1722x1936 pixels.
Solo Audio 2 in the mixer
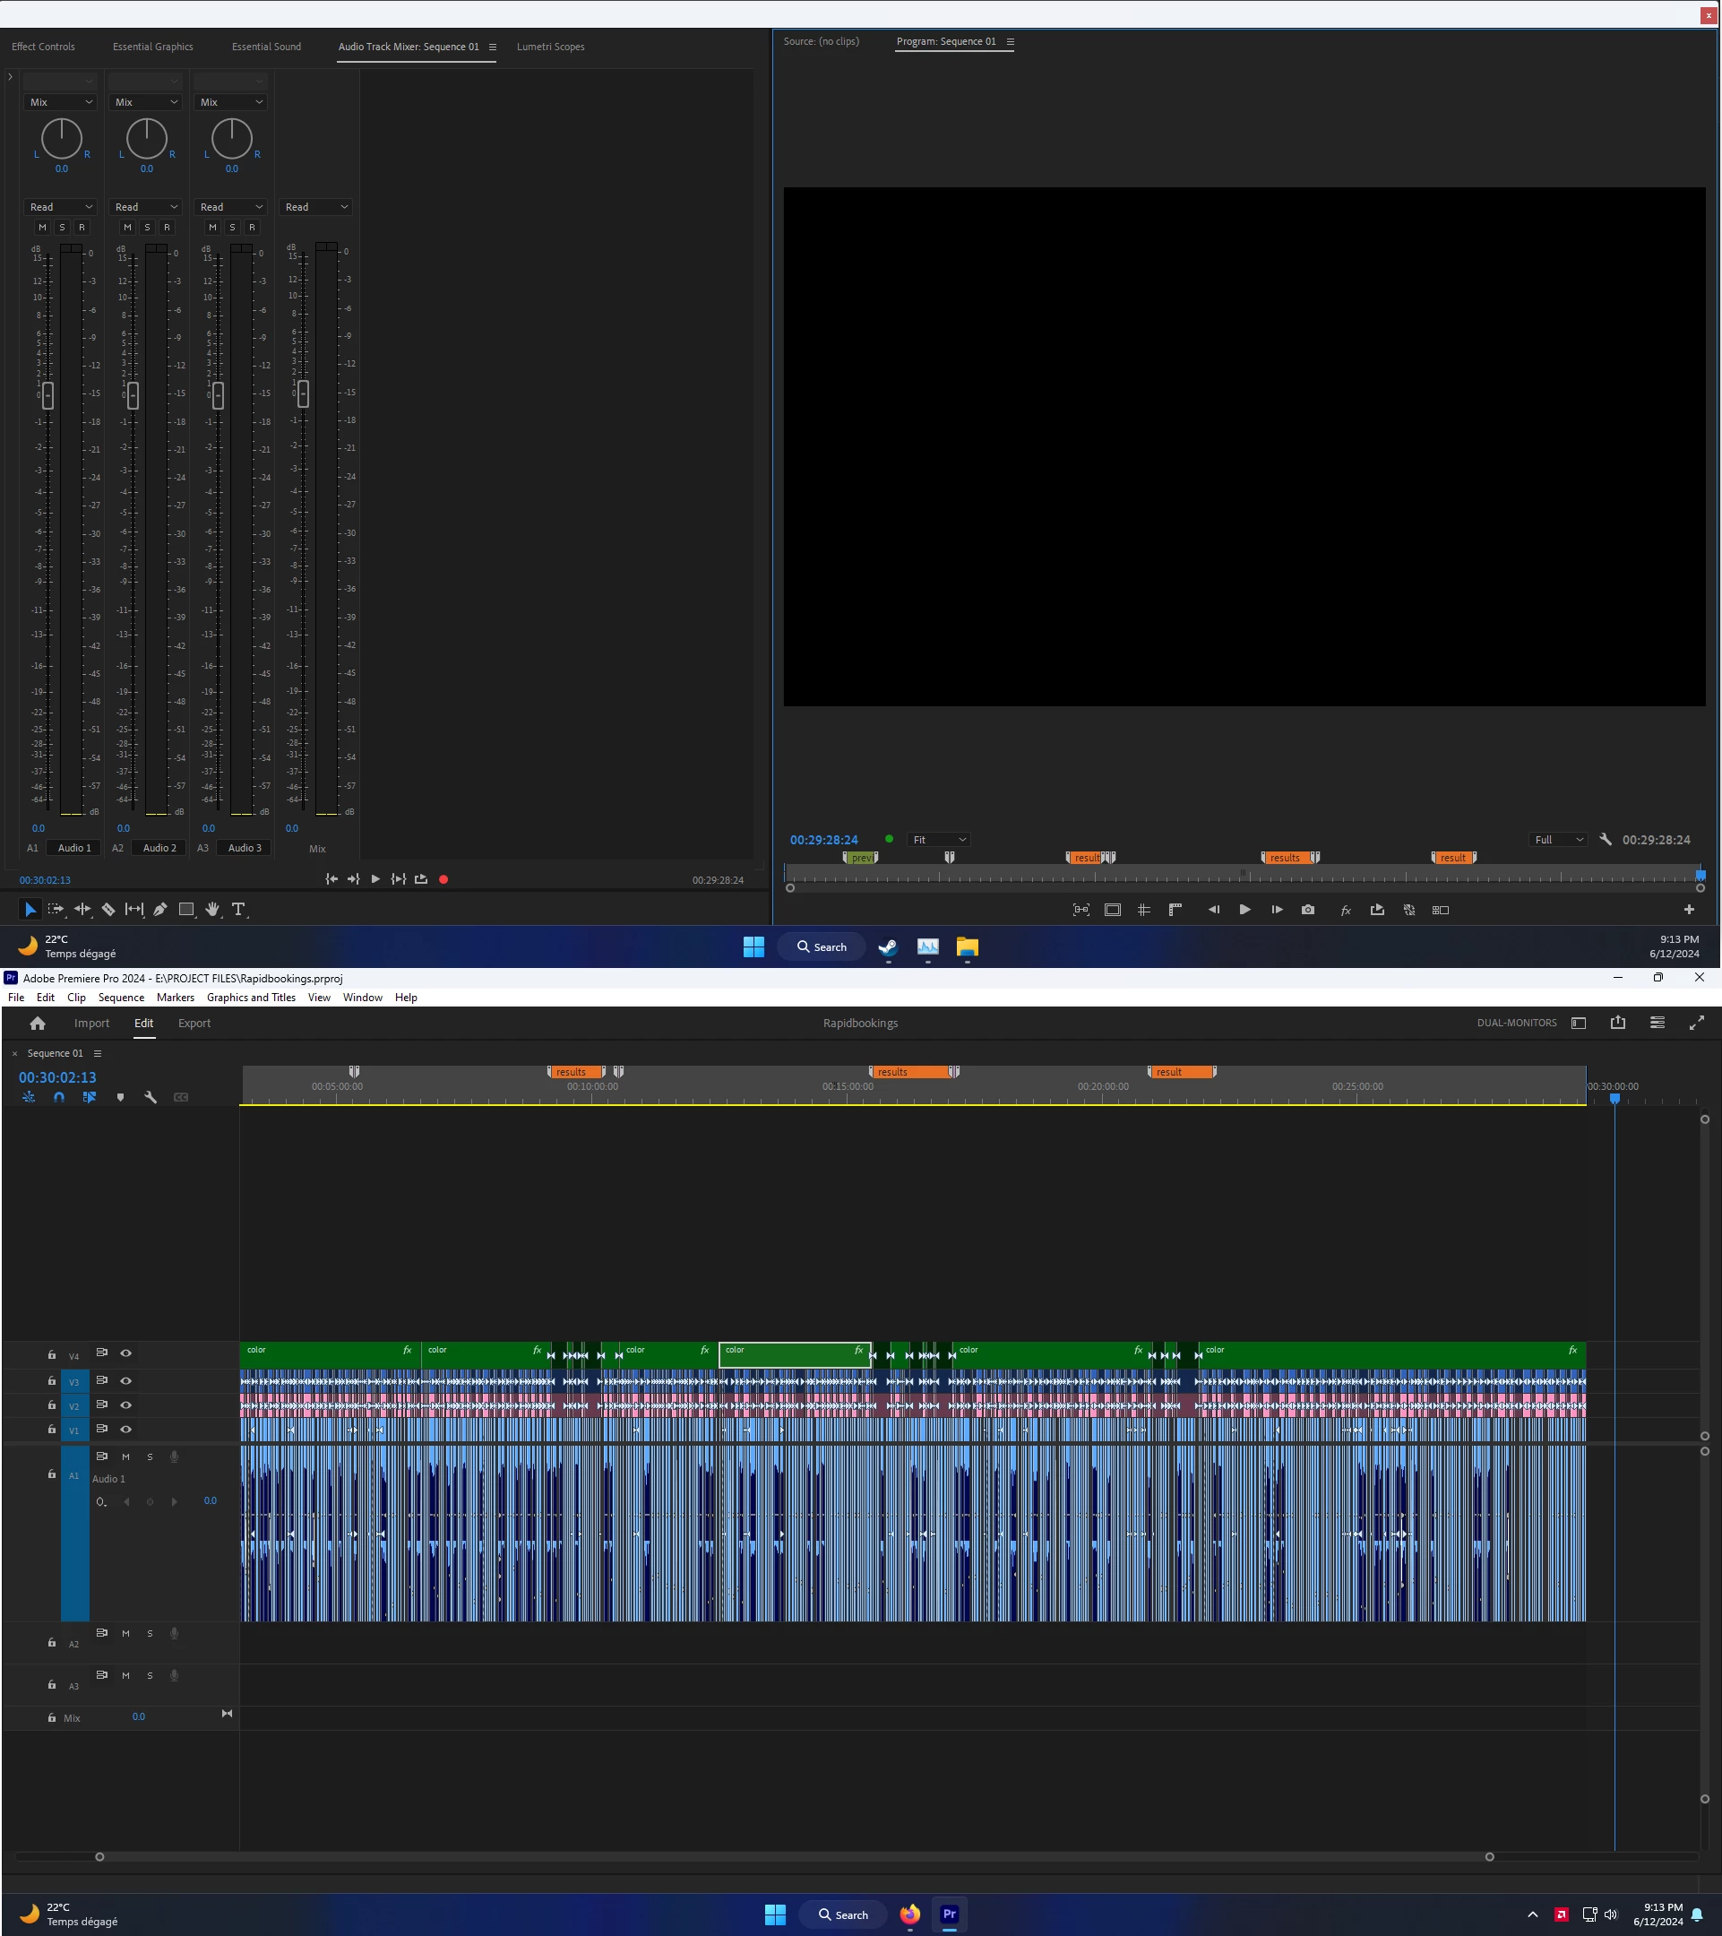(x=147, y=228)
